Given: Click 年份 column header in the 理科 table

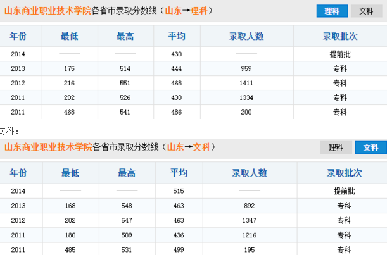Looking at the screenshot, I should pyautogui.click(x=18, y=36).
